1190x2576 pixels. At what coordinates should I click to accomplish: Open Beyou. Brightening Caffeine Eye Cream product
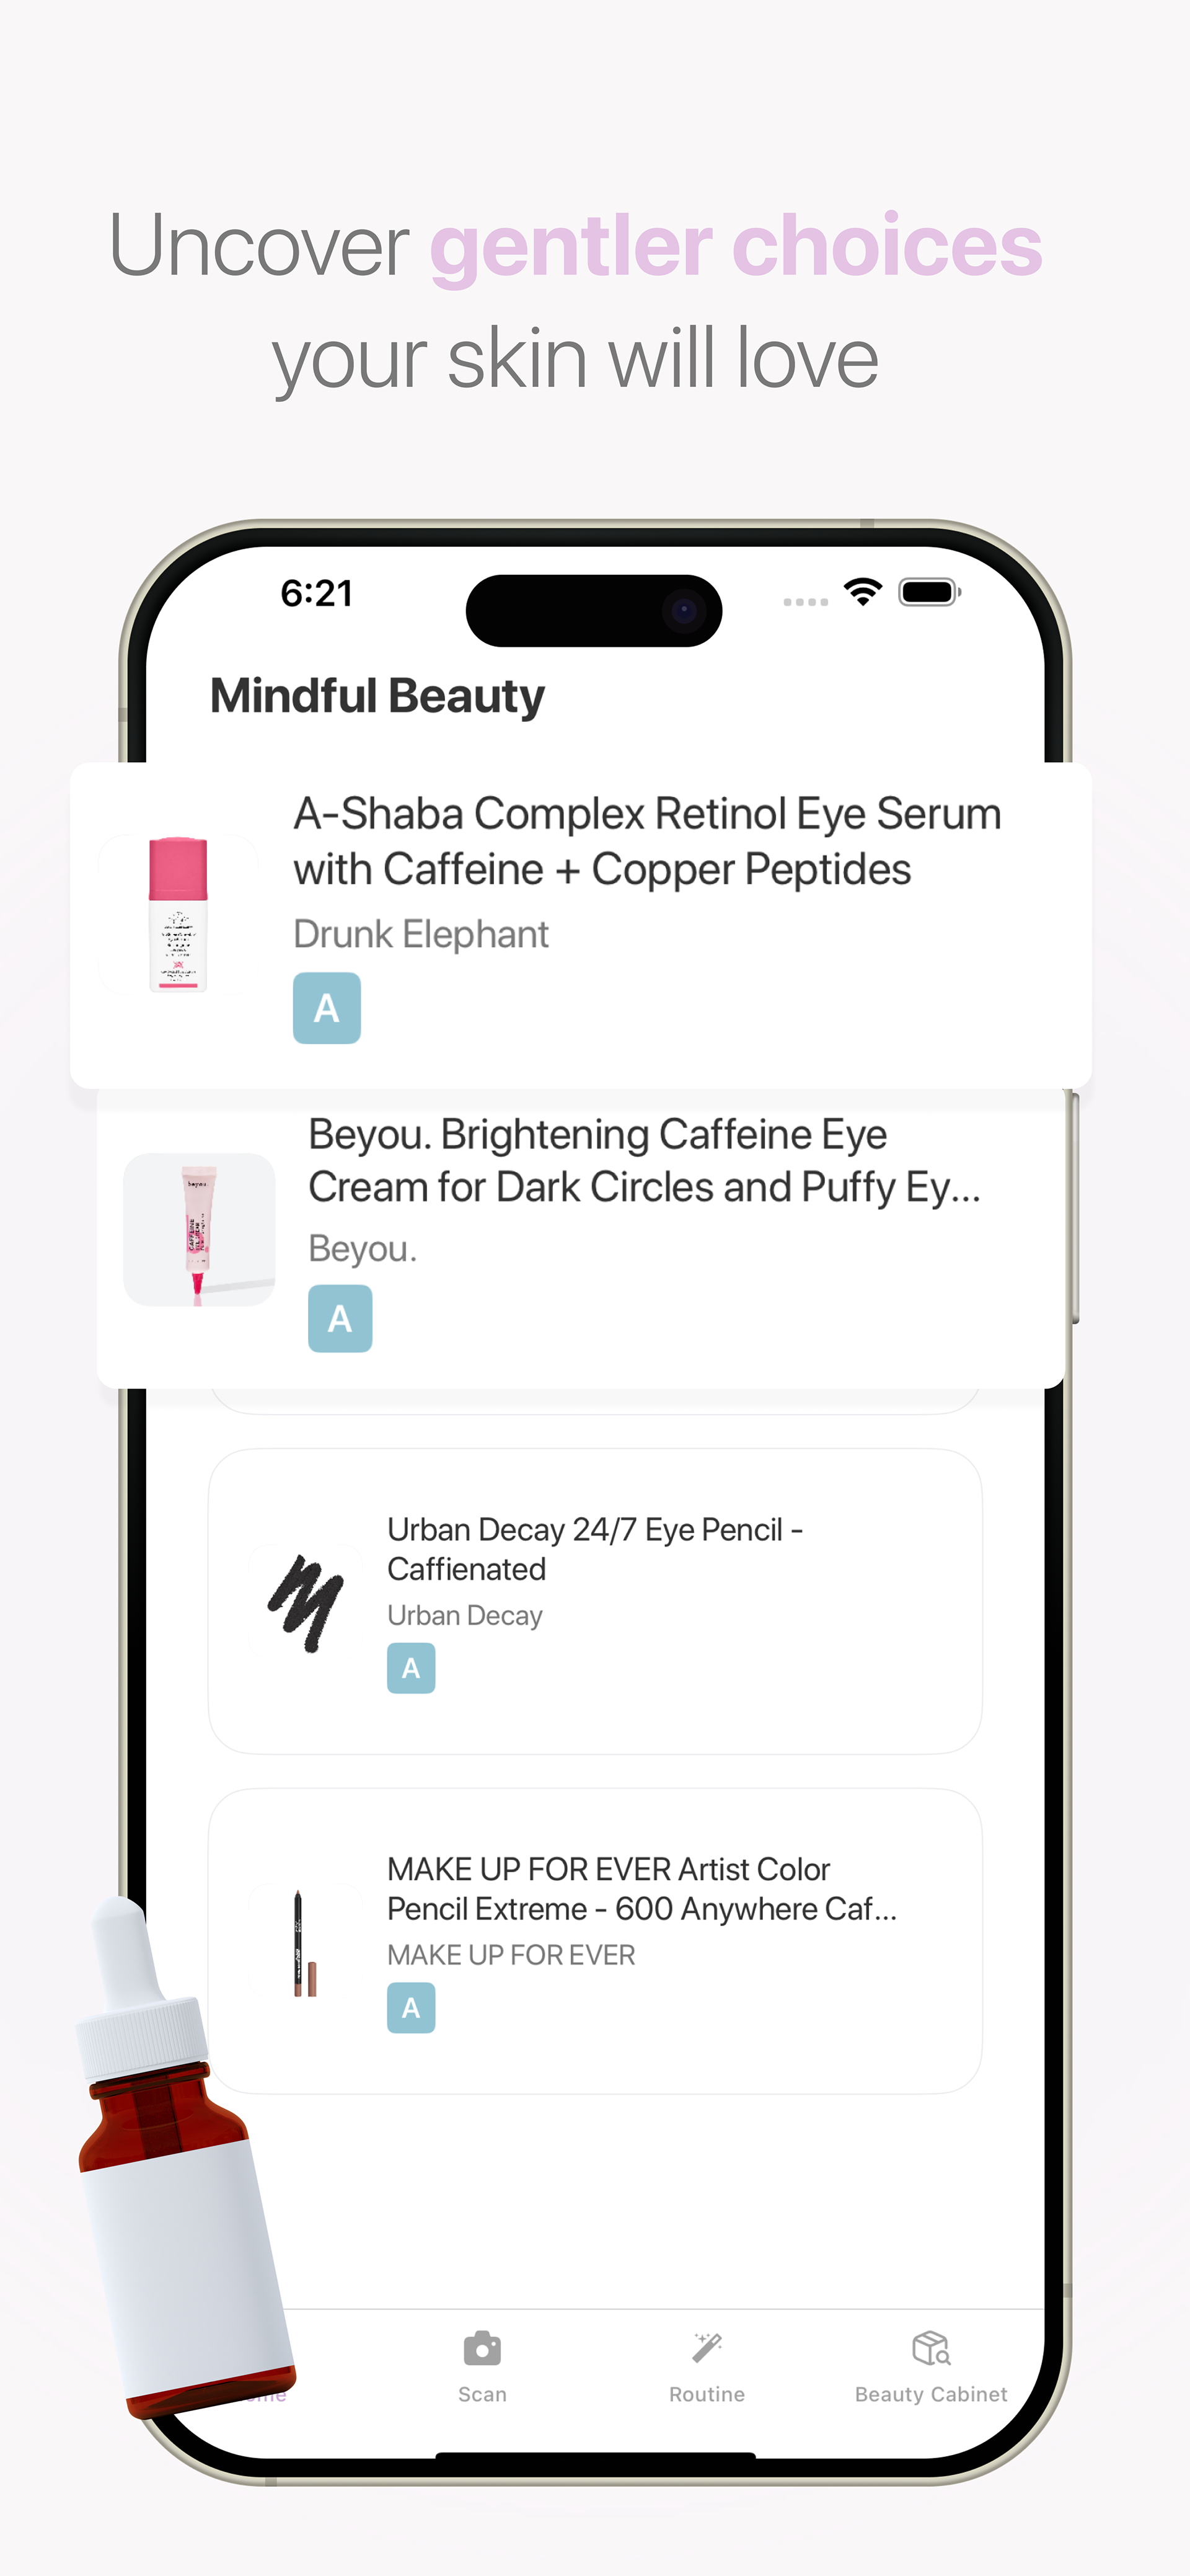click(x=645, y=1161)
